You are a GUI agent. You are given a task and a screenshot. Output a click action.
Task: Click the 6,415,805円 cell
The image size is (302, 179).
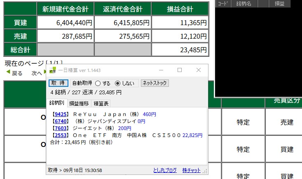tap(123, 23)
